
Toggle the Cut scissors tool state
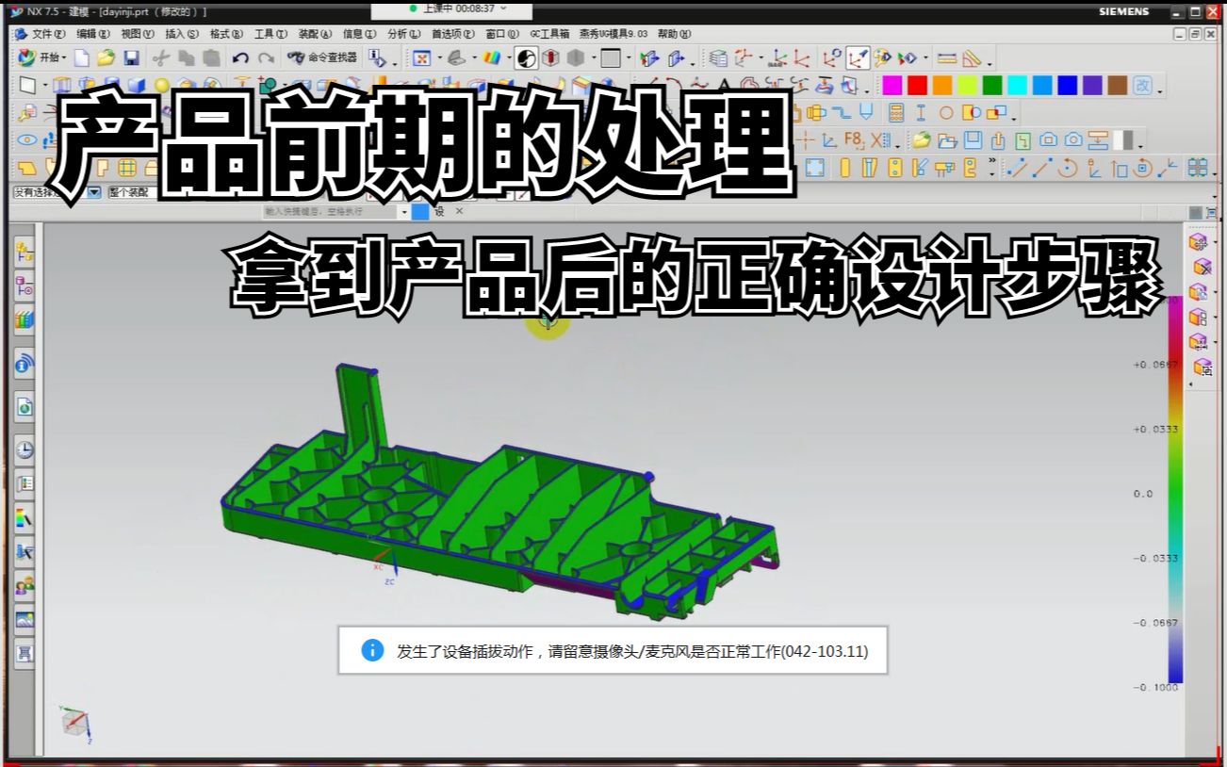(x=161, y=57)
